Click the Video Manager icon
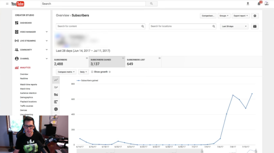The image size is (274, 153). 17,32
